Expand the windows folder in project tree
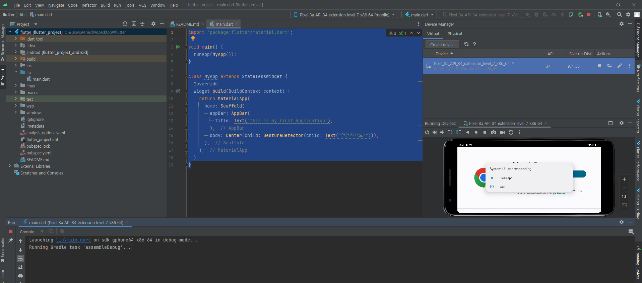 coord(16,112)
